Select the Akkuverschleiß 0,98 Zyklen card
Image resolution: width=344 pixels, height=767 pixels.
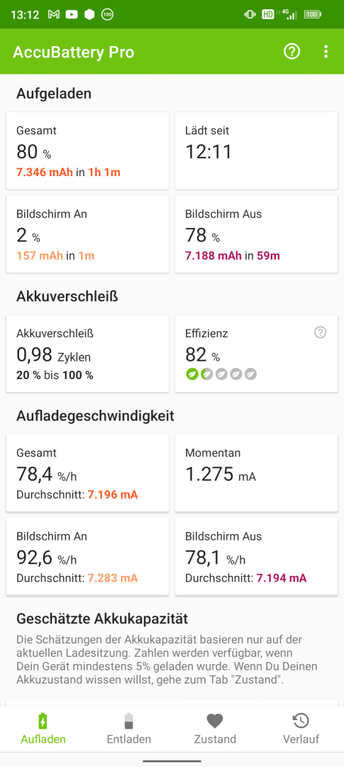click(x=87, y=354)
